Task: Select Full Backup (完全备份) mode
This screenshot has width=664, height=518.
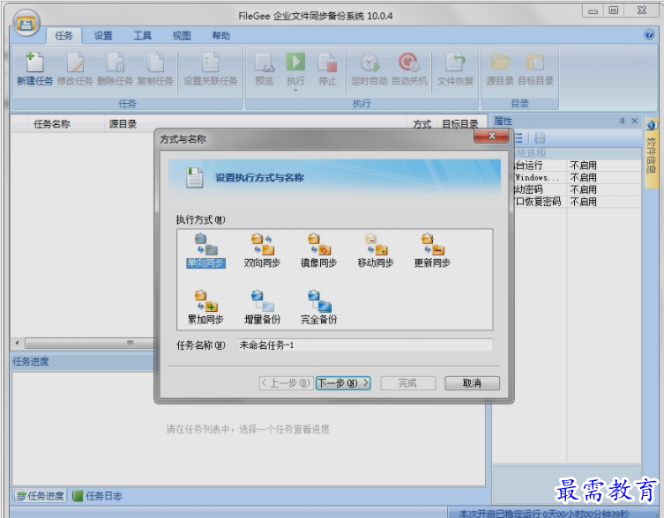Action: pos(318,307)
